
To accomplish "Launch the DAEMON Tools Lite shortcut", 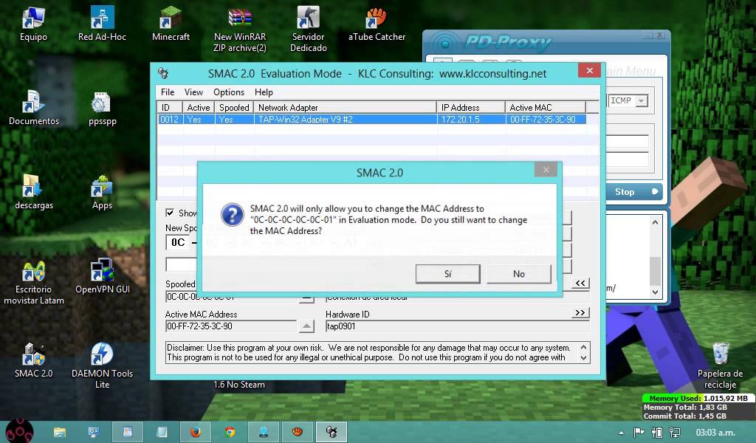I will click(102, 366).
